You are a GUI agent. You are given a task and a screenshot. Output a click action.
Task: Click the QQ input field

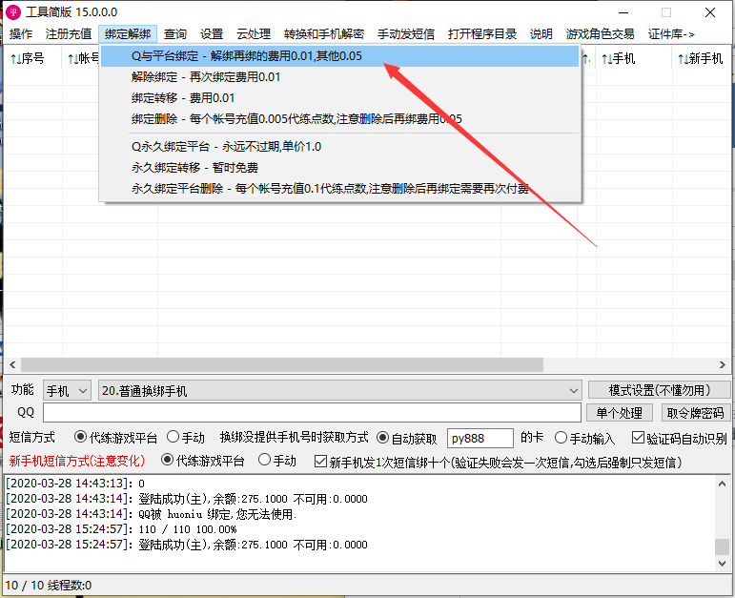312,413
